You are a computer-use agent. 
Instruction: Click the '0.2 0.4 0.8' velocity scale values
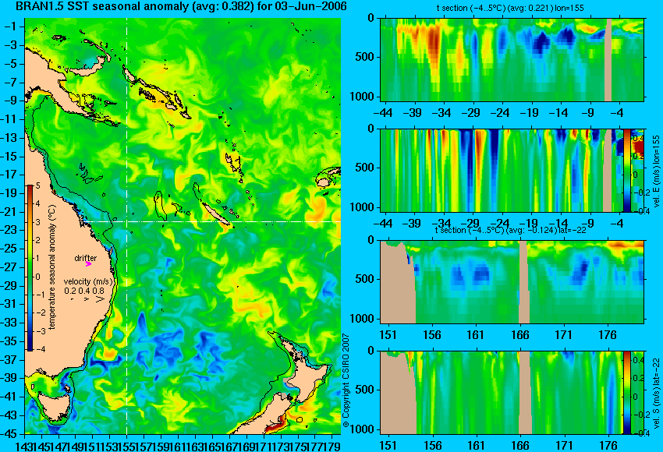(x=84, y=291)
